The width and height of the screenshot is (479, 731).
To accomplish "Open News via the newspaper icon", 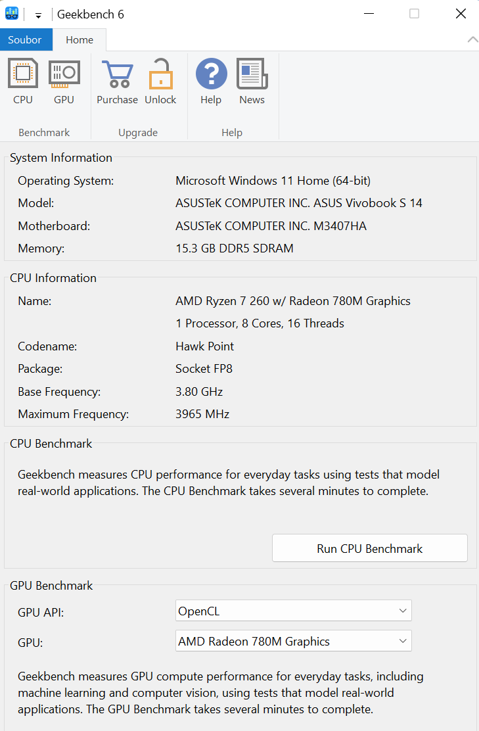I will (252, 74).
